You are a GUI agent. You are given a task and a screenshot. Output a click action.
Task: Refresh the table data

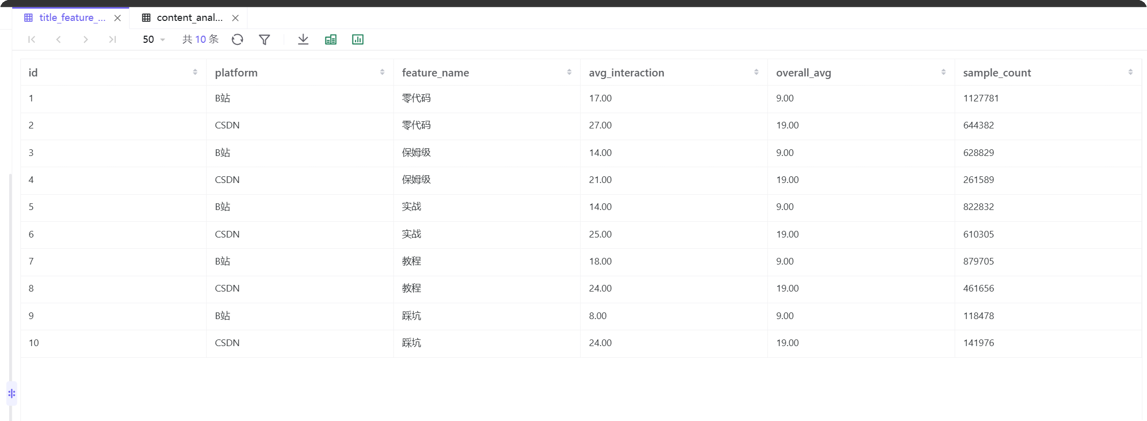click(237, 39)
